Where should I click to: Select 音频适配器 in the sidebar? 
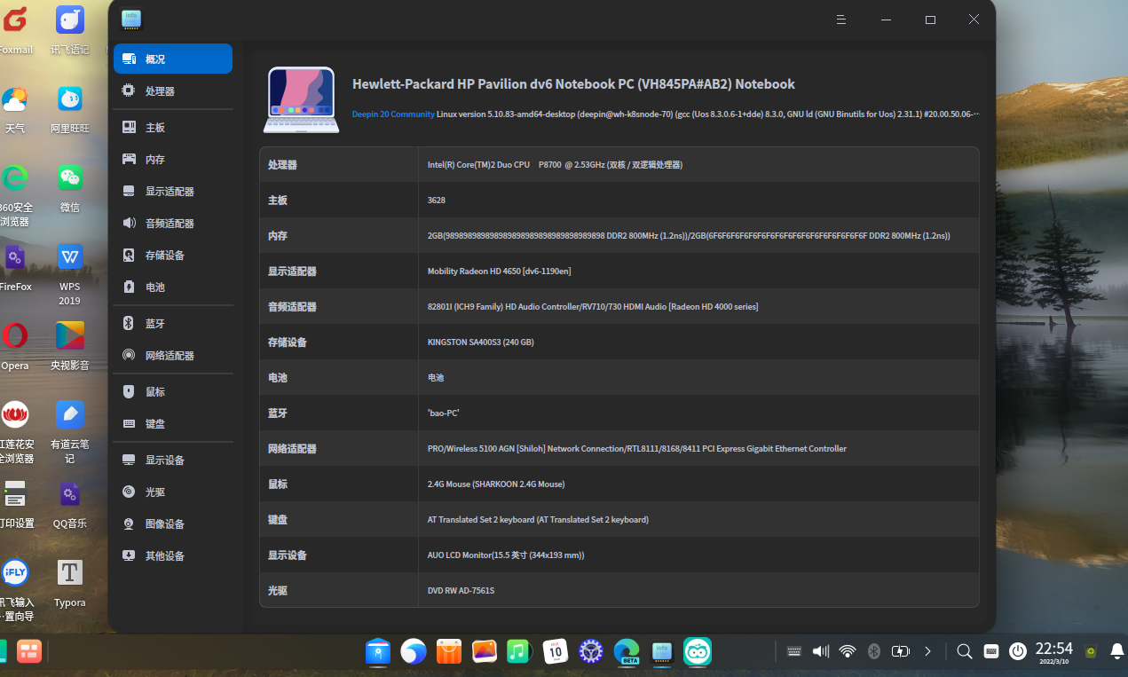(x=173, y=223)
